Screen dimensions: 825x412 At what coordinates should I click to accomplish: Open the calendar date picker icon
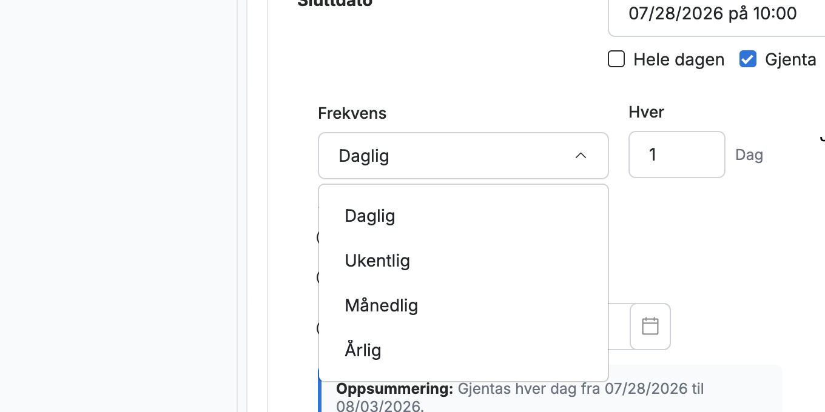(x=650, y=327)
